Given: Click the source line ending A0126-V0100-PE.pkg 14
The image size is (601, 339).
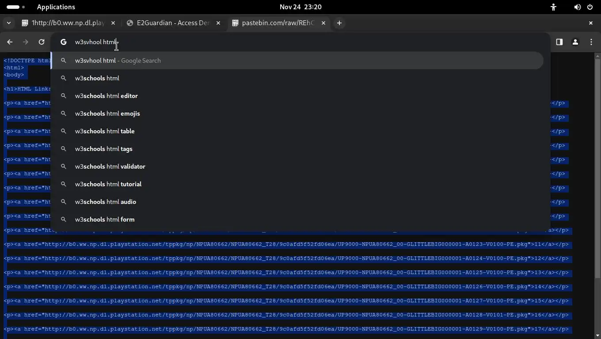Looking at the screenshot, I should pos(286,286).
